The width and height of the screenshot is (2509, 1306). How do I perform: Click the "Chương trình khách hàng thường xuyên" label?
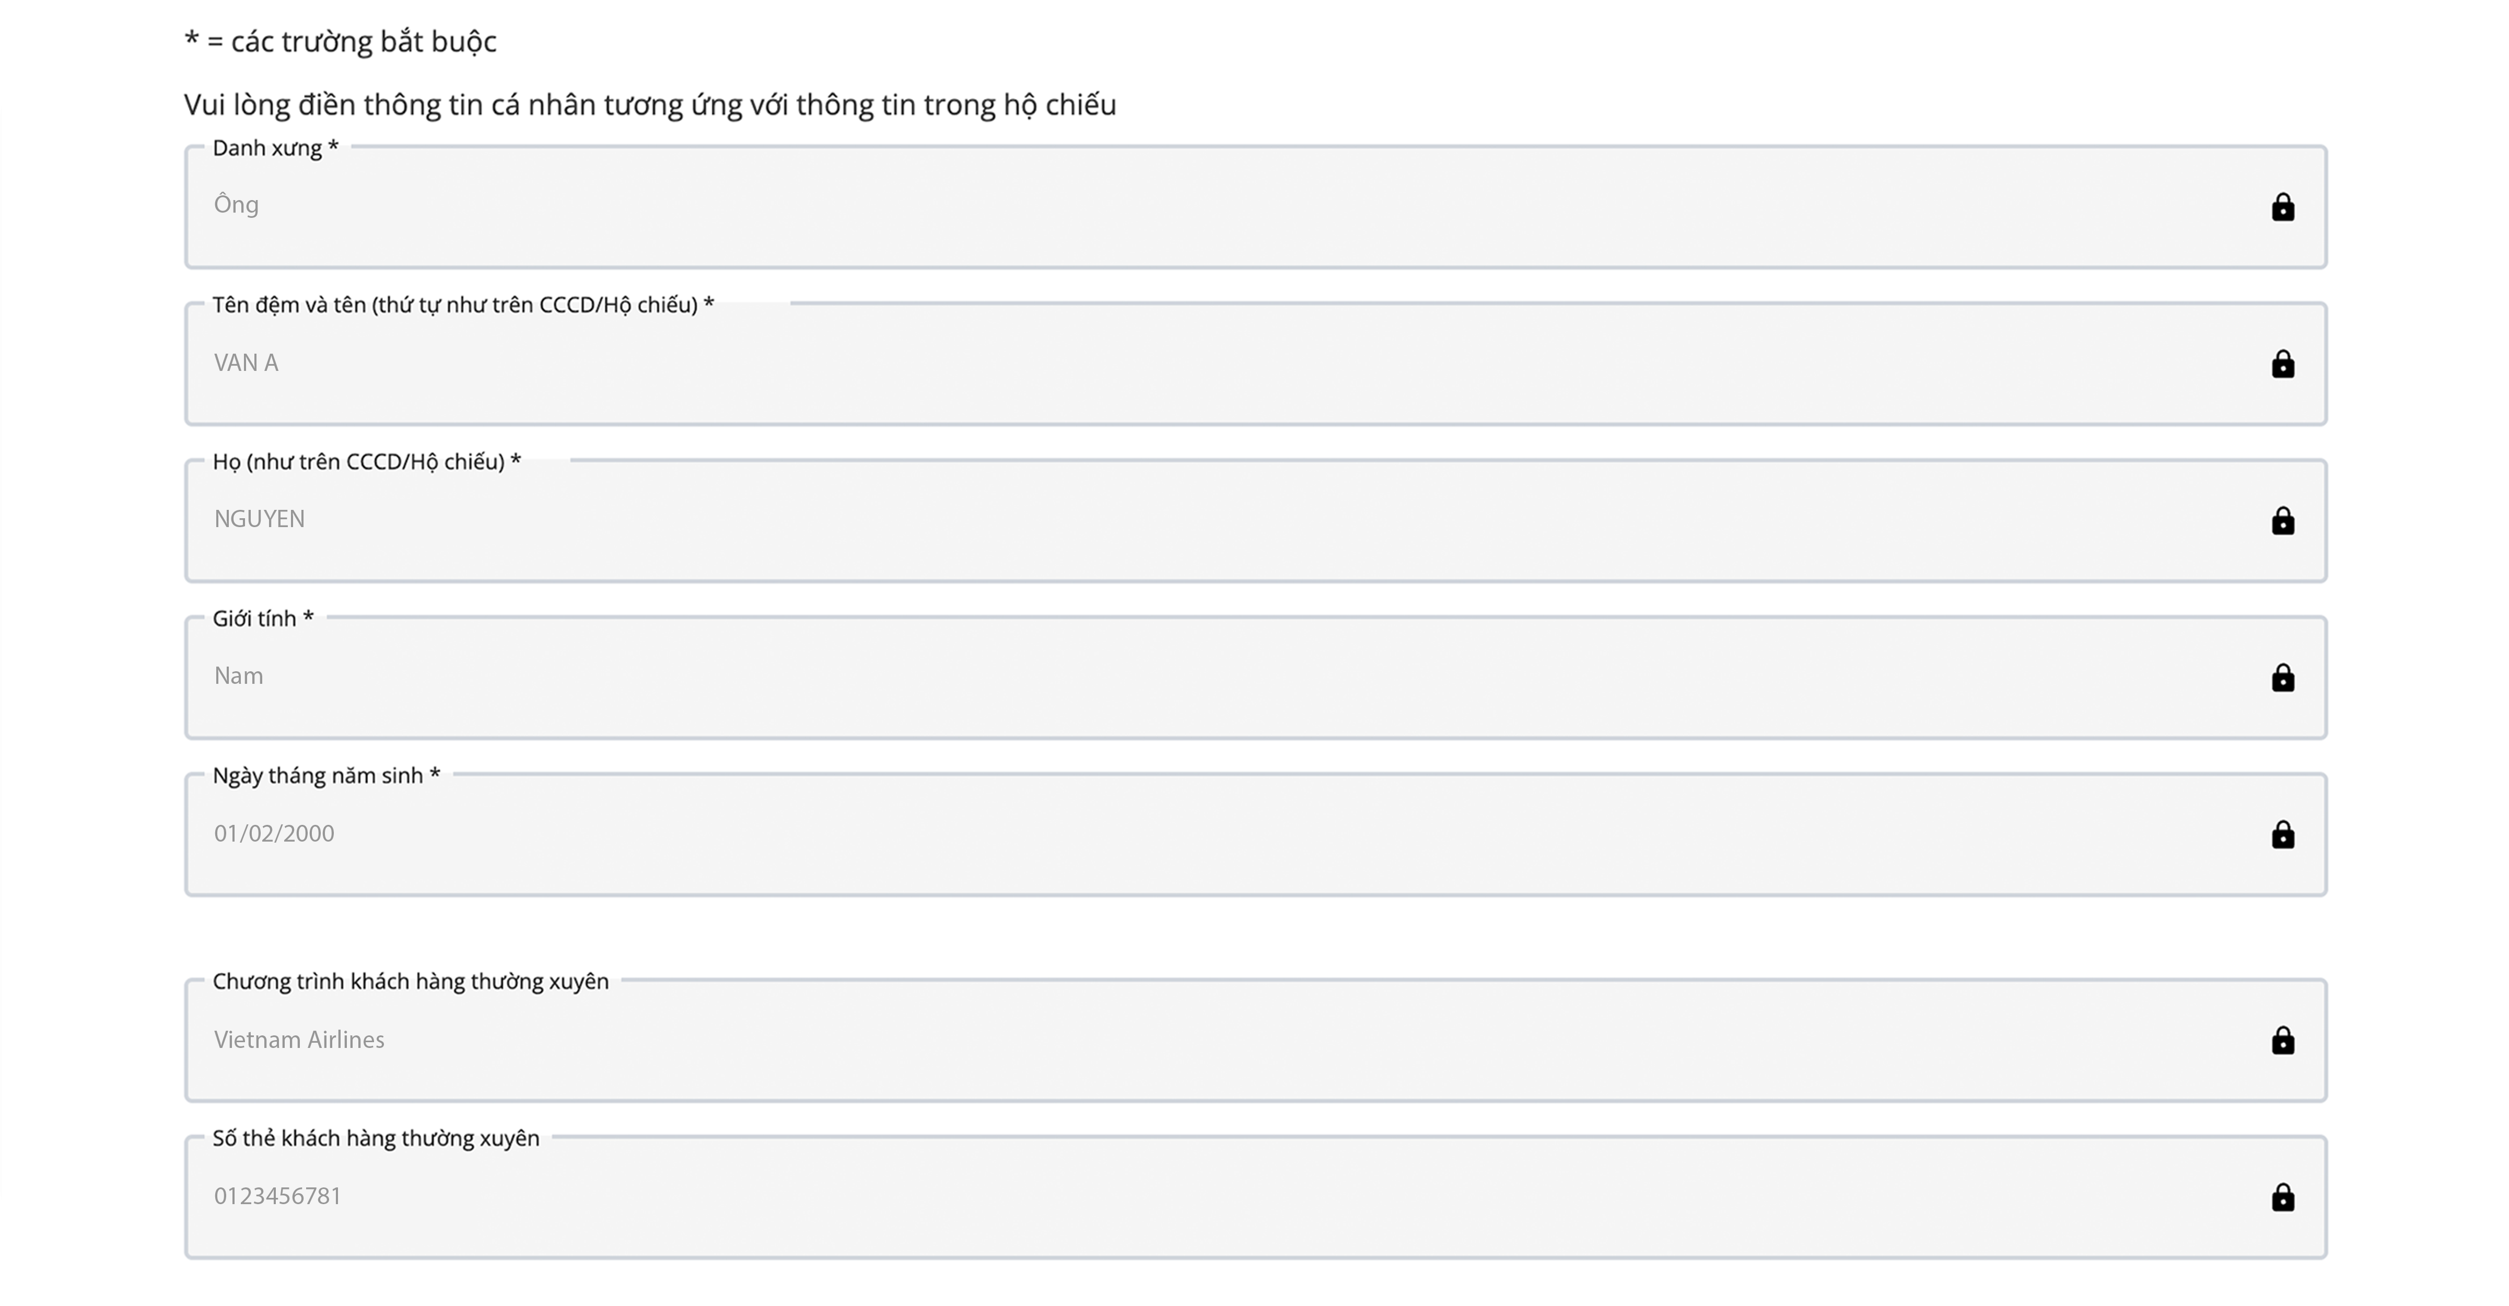[x=410, y=982]
